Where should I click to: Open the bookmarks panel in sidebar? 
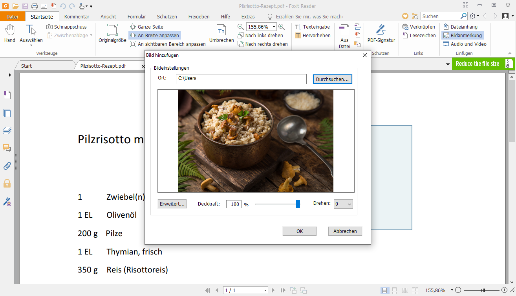pyautogui.click(x=7, y=95)
